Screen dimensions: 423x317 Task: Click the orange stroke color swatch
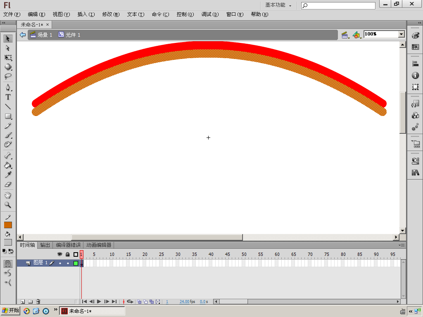click(8, 225)
